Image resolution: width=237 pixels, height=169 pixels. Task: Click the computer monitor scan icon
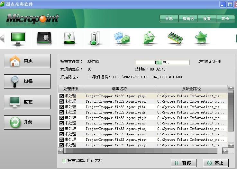click(18, 38)
